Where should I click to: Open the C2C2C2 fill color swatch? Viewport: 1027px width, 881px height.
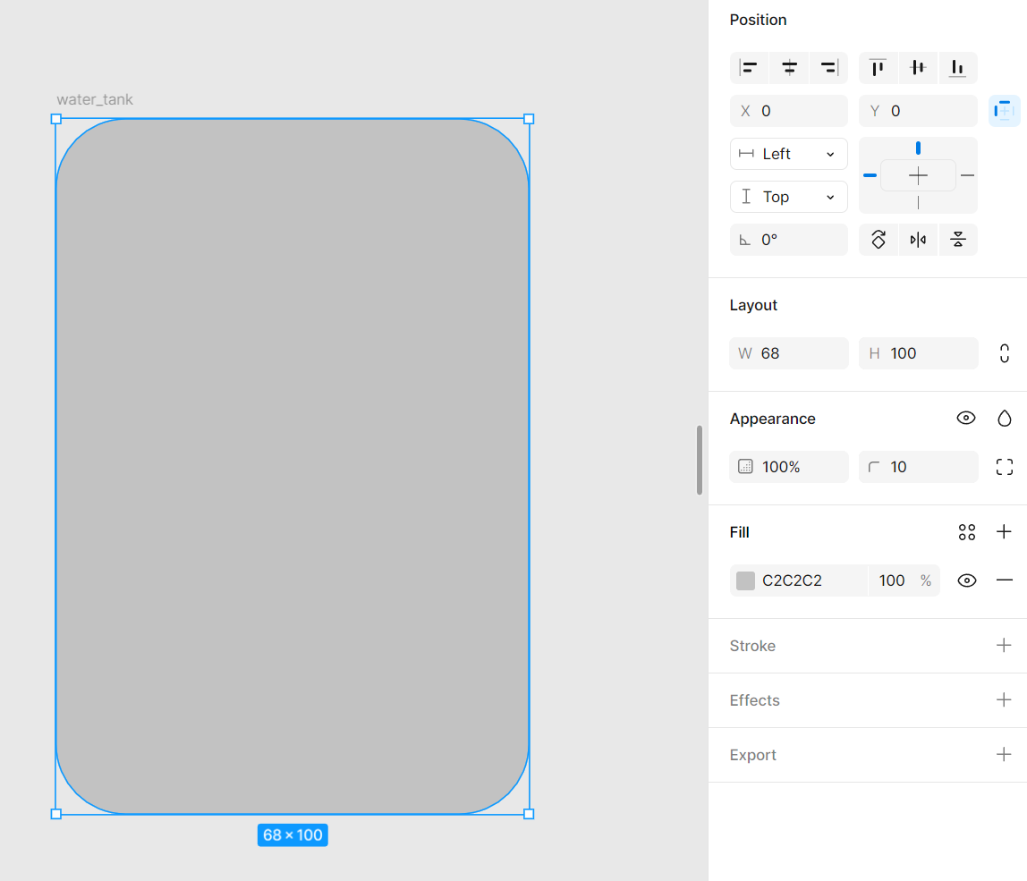click(x=745, y=580)
